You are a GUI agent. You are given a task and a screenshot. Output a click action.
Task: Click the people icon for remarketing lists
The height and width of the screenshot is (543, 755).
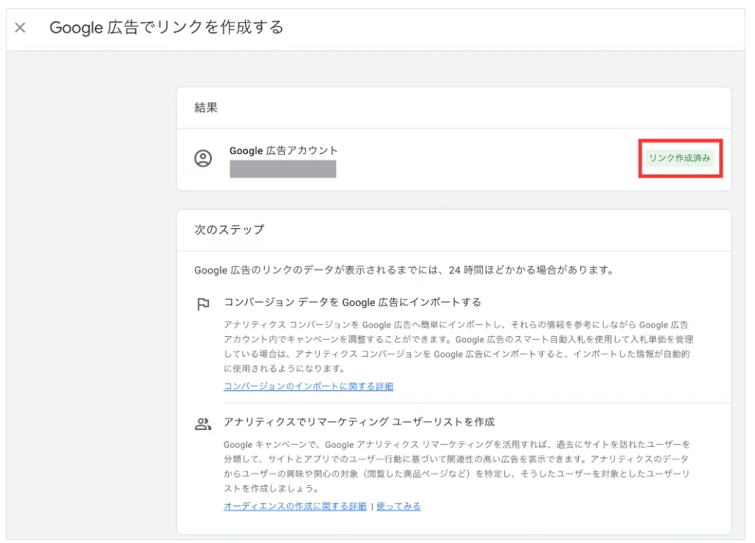(x=203, y=423)
